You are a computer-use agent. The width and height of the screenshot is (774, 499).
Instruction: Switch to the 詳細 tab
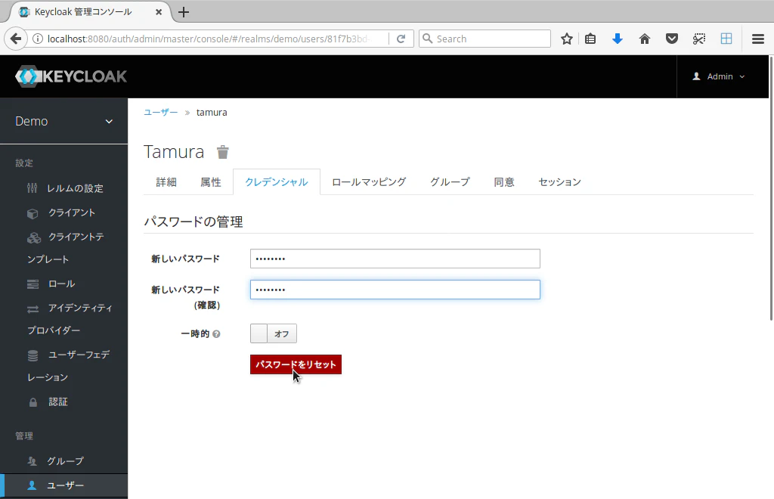[166, 182]
